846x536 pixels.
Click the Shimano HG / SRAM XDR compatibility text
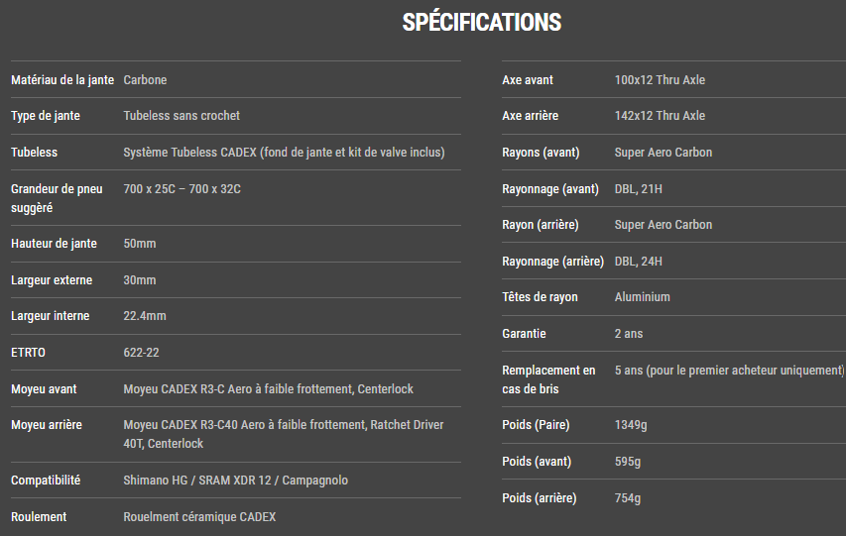pyautogui.click(x=235, y=481)
